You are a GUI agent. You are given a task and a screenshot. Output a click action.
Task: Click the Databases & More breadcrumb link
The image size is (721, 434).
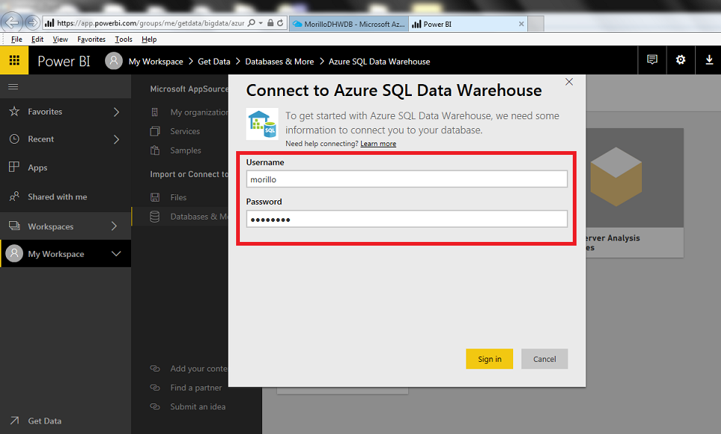click(279, 61)
